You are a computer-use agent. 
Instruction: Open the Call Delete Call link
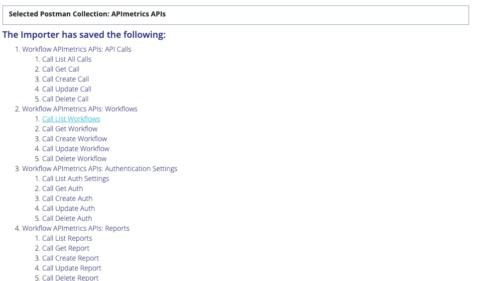click(65, 99)
